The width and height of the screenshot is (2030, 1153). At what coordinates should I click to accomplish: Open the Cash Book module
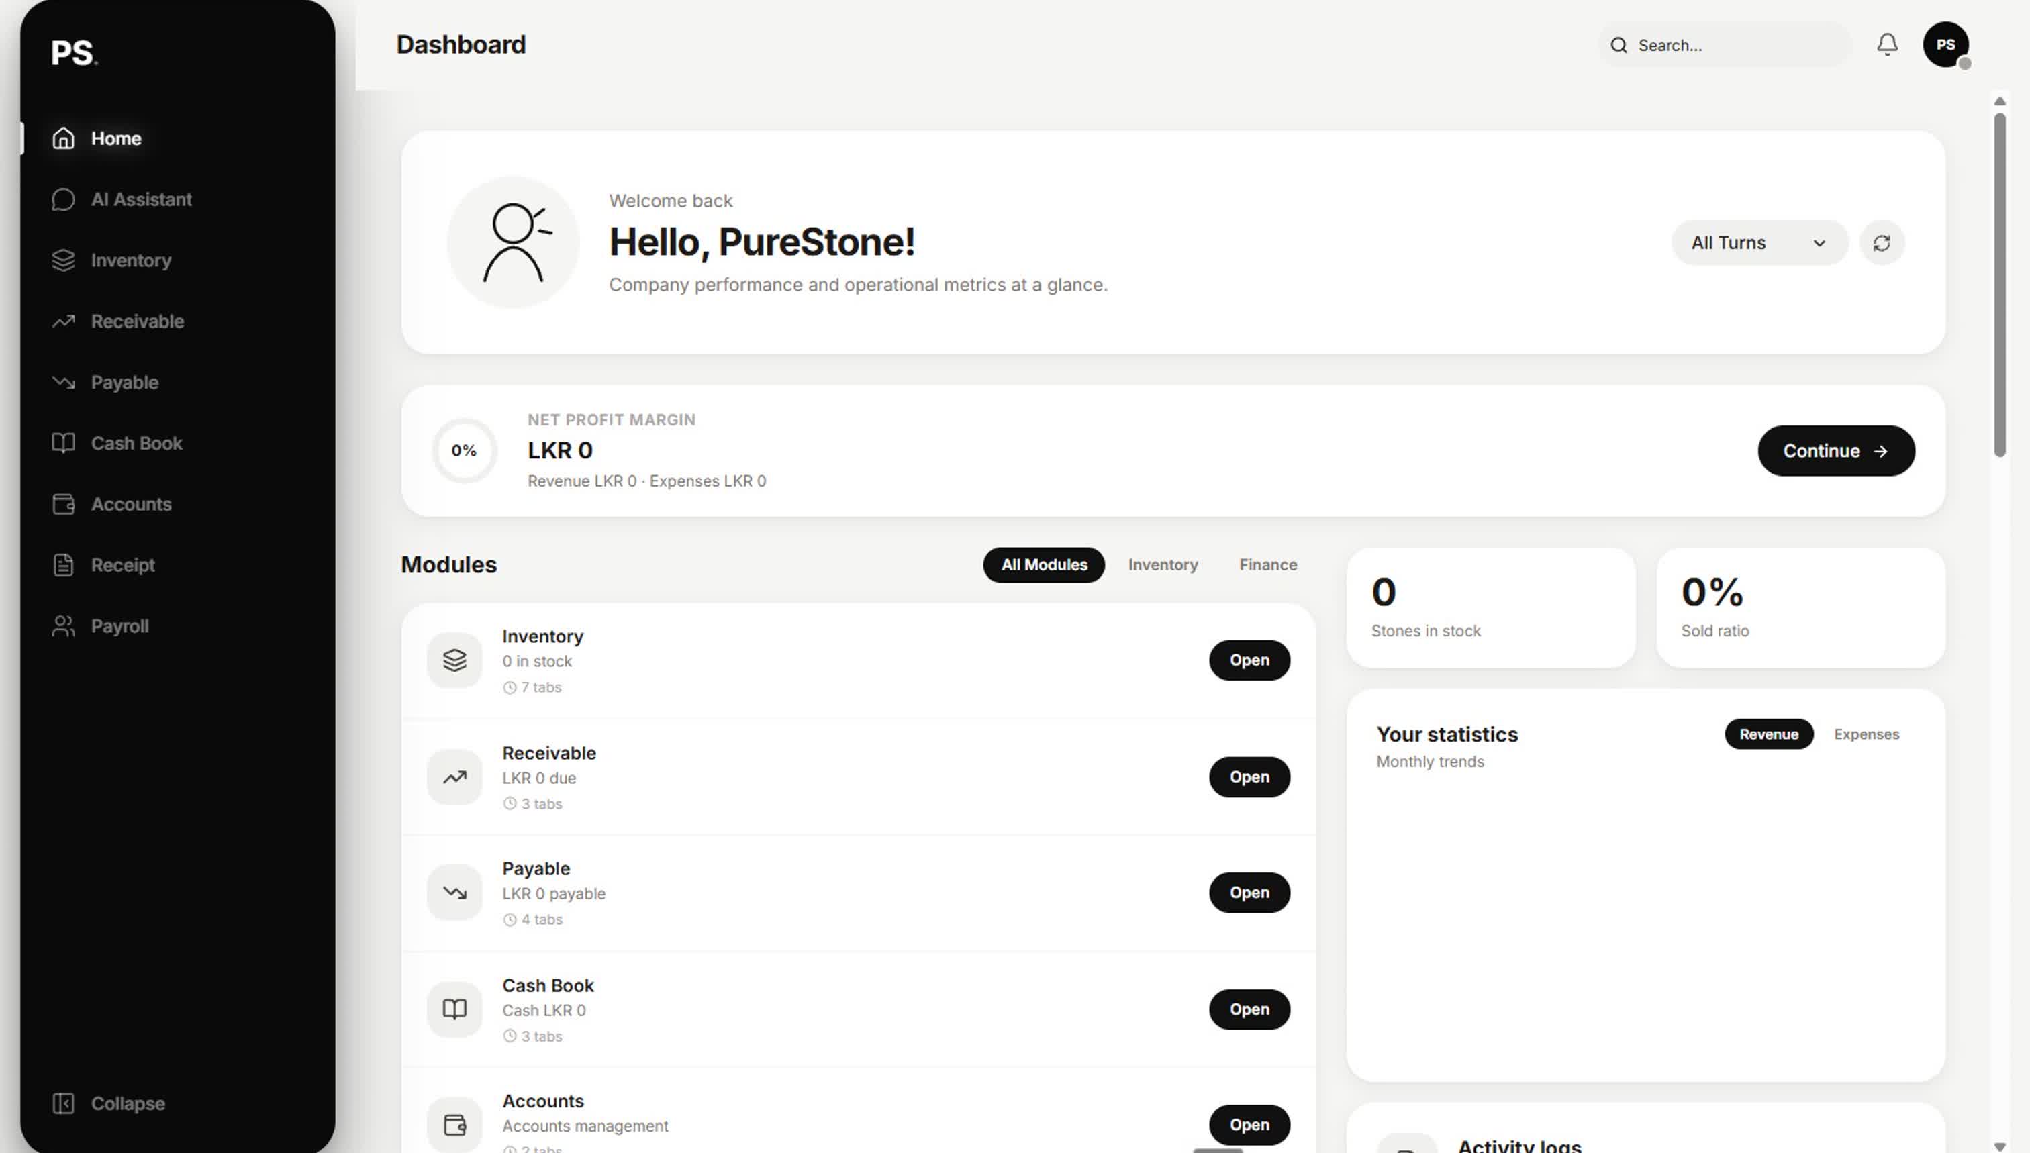[x=1250, y=1009]
